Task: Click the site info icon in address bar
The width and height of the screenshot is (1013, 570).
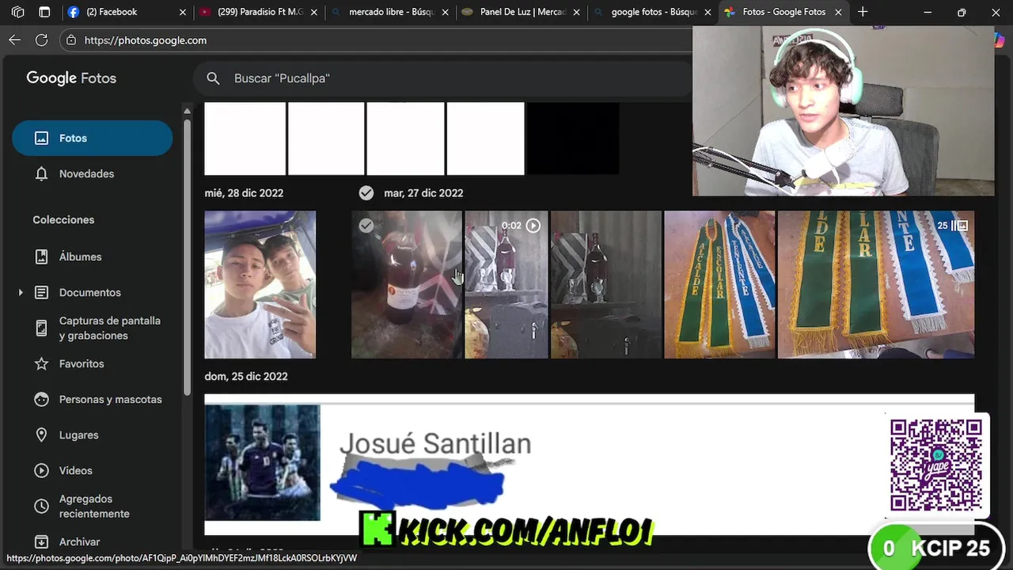Action: tap(72, 40)
